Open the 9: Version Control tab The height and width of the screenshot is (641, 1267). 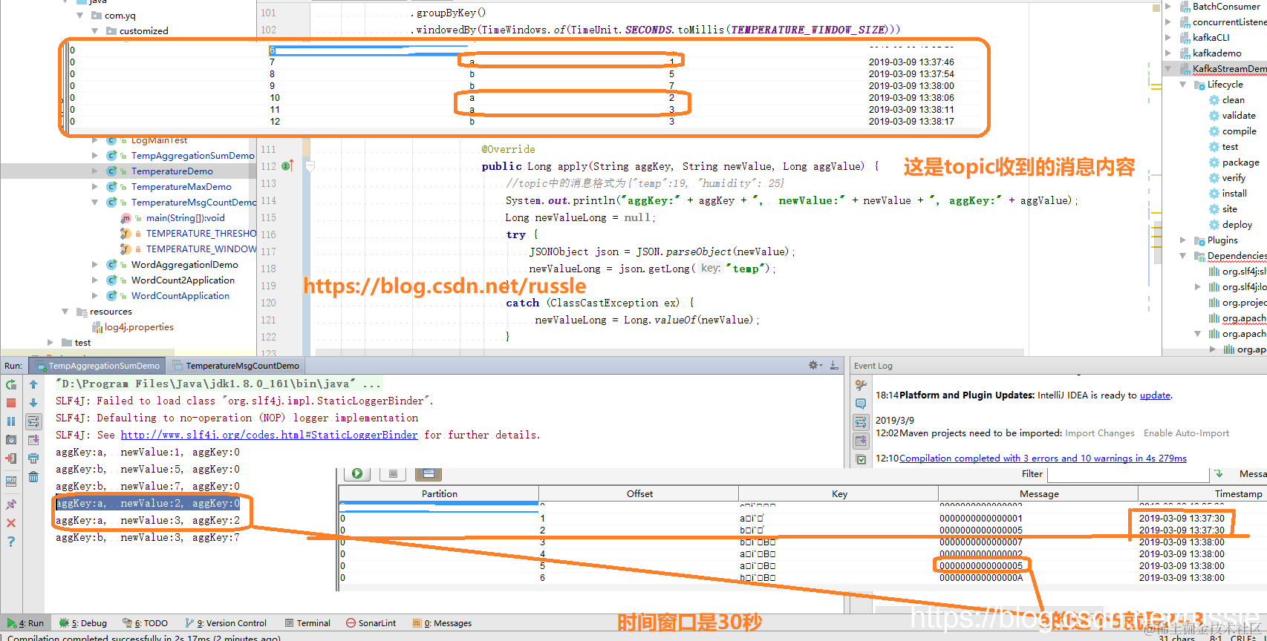tap(227, 623)
